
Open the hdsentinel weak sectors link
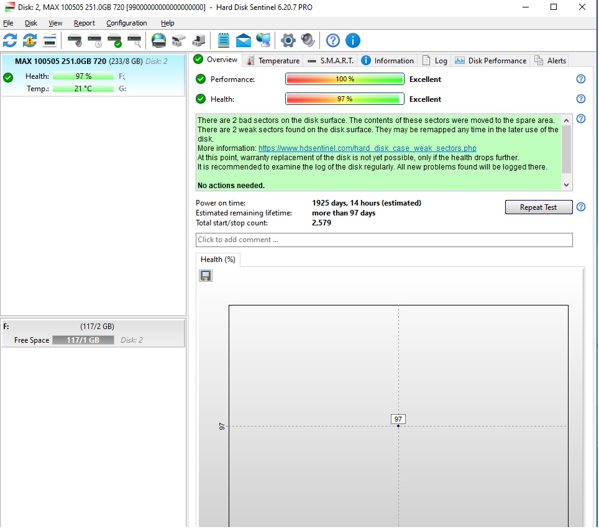[367, 148]
